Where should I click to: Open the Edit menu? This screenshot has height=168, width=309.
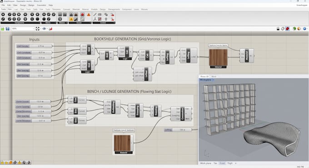click(9, 5)
